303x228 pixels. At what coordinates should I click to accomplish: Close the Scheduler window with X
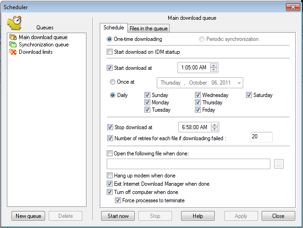coord(293,7)
